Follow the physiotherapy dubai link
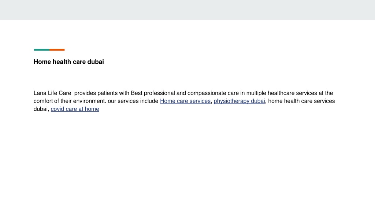The width and height of the screenshot is (375, 211). (x=239, y=101)
